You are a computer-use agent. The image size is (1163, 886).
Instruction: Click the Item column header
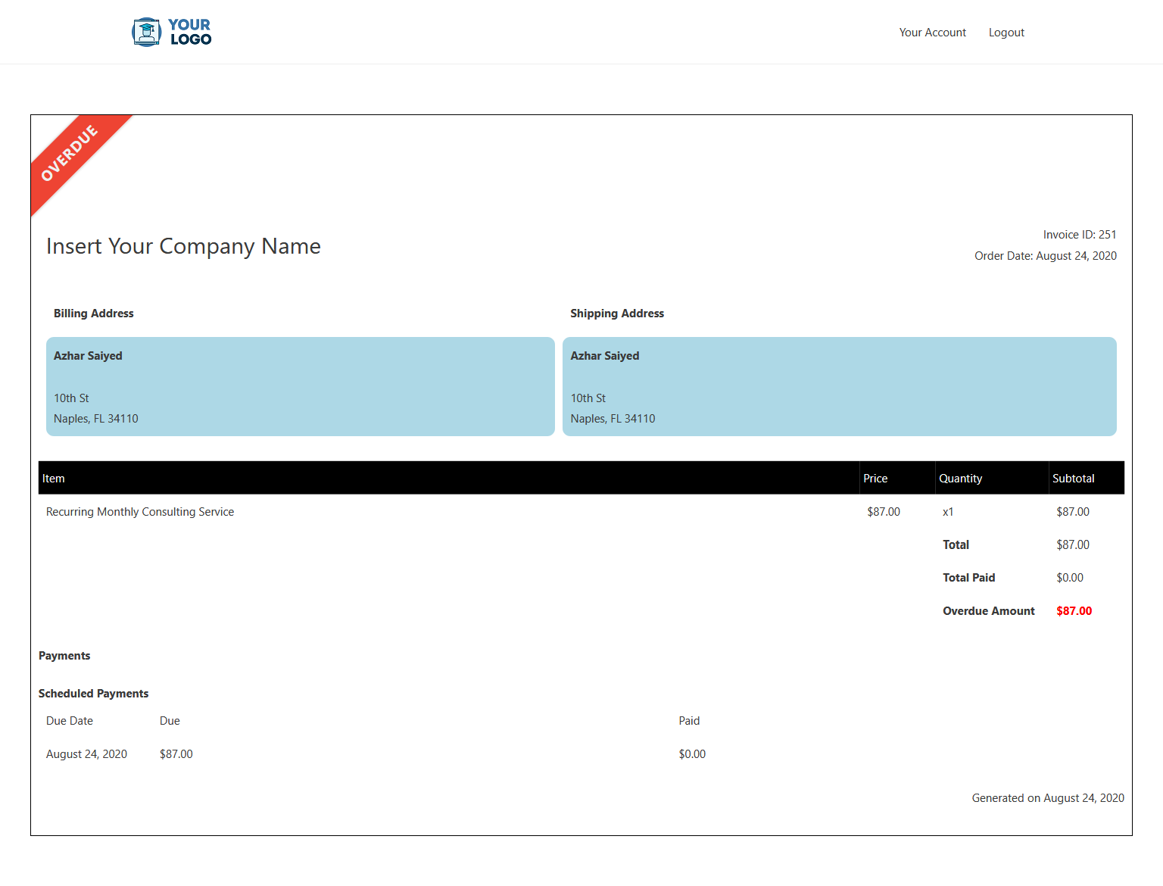coord(54,479)
